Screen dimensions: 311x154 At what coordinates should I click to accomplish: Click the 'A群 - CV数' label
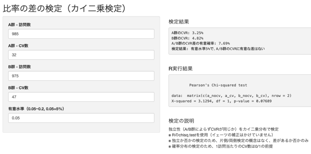pos(18,46)
